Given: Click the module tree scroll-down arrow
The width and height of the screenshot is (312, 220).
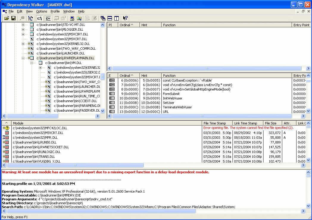Looking at the screenshot, I should pos(103,111).
